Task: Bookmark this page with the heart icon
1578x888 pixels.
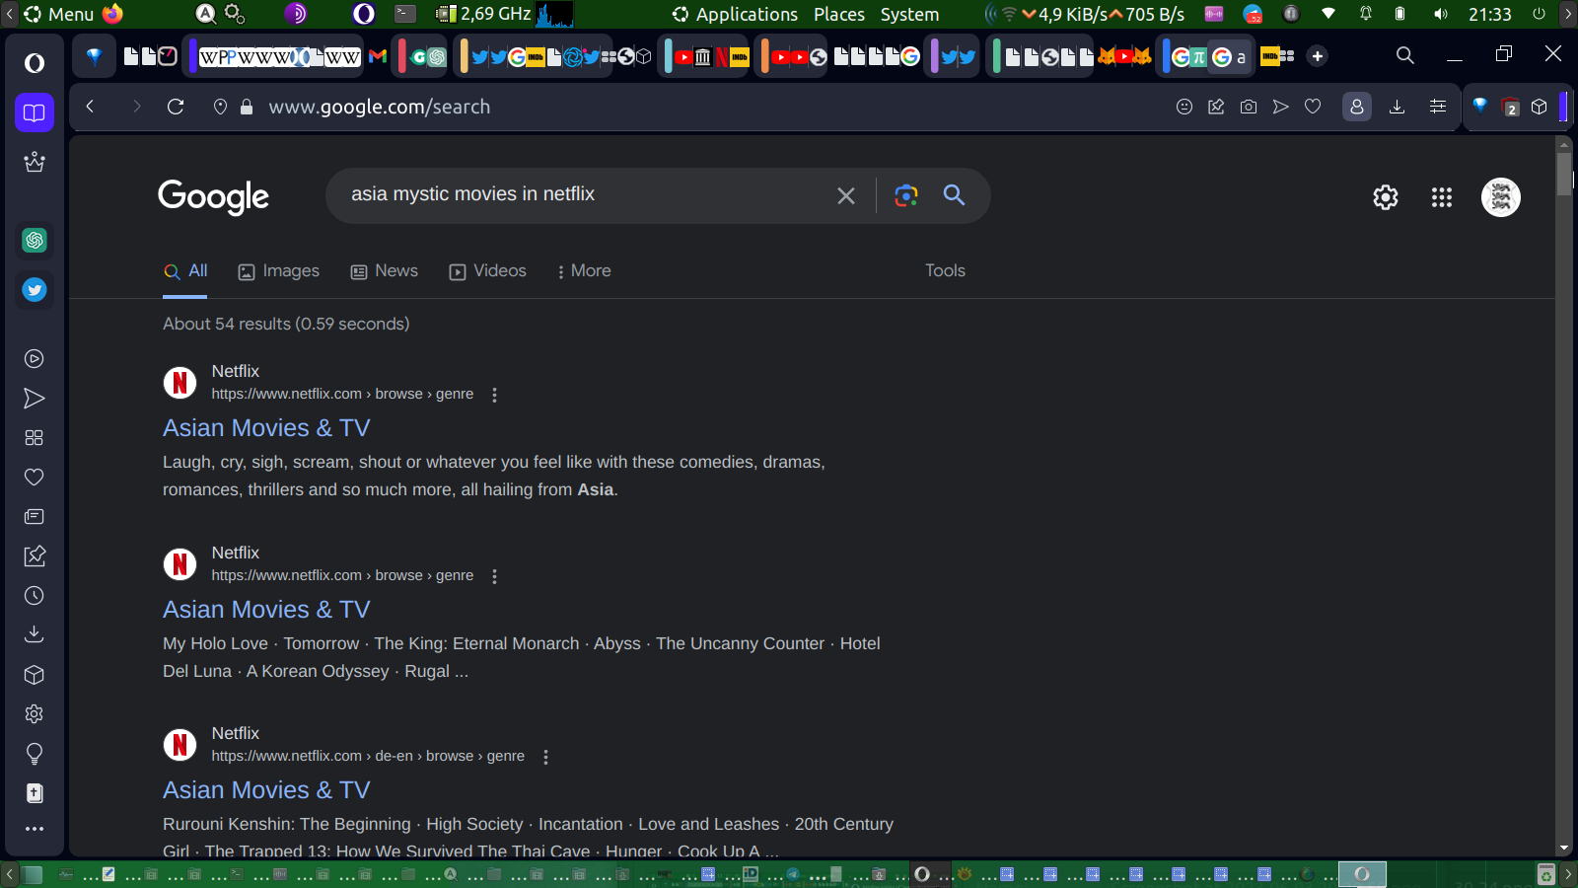Action: 1313,107
